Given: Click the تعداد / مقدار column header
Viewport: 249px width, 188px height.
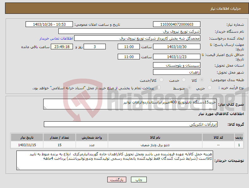Looking at the screenshot, I should point(59,137).
